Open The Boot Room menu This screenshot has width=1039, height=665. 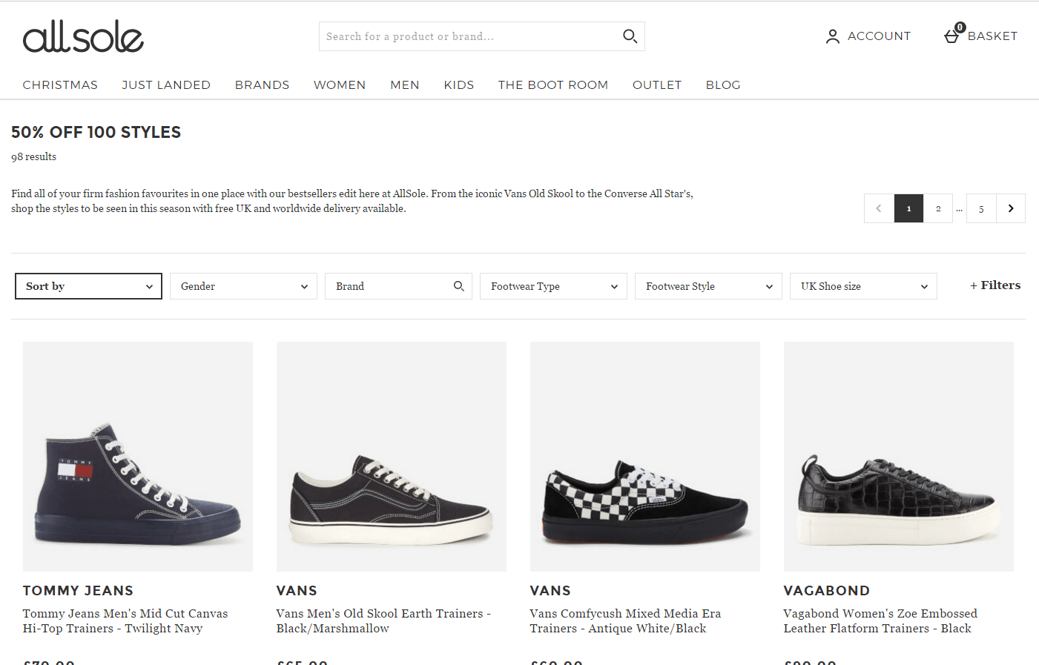[x=553, y=85]
